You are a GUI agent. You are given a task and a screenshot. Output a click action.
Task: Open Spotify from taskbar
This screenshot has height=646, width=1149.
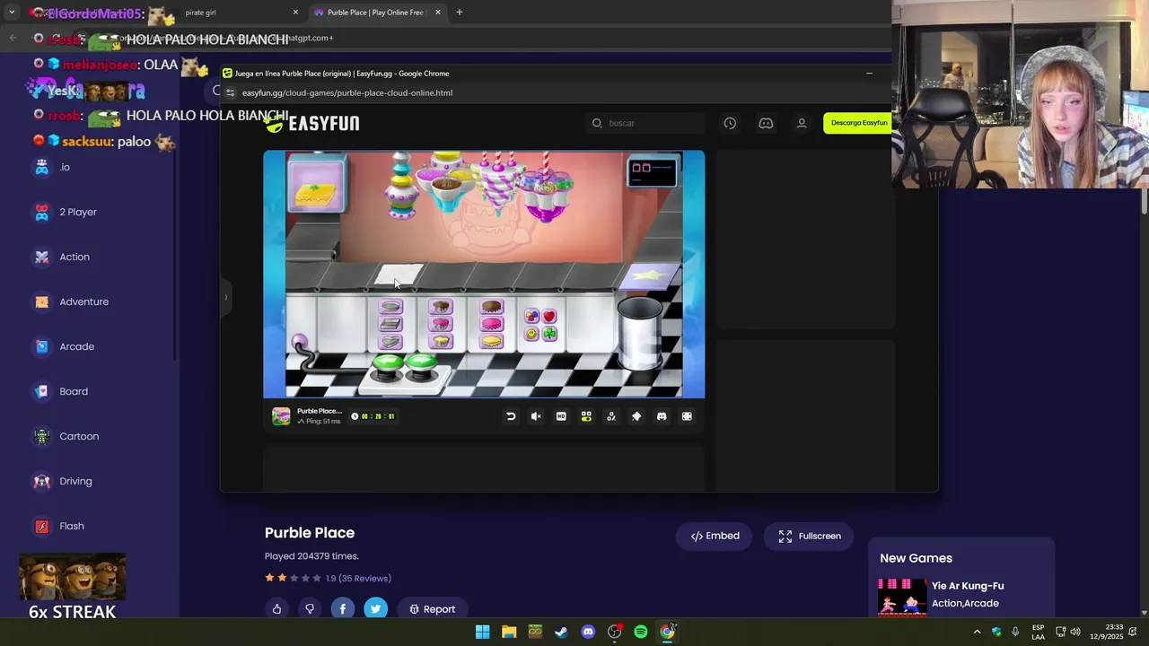coord(641,632)
